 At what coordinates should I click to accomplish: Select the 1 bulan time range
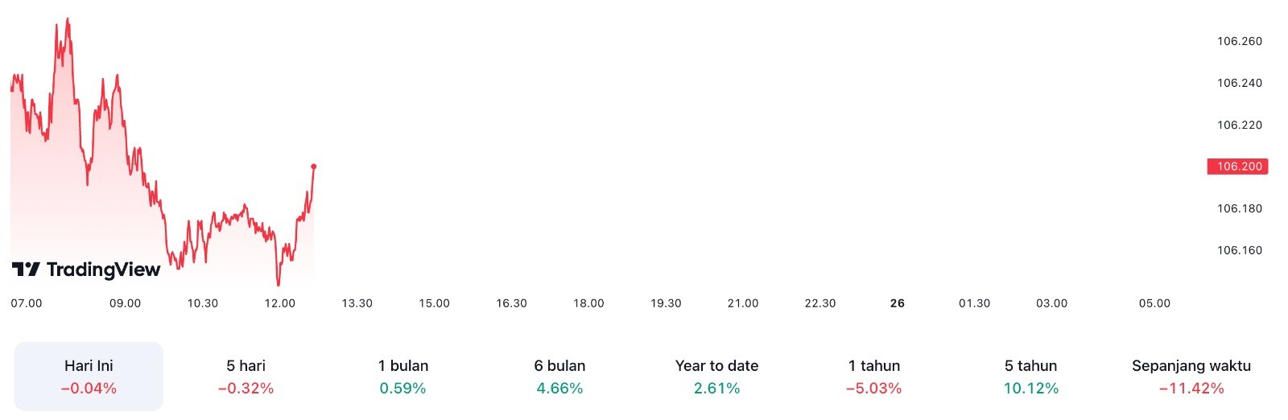coord(402,377)
